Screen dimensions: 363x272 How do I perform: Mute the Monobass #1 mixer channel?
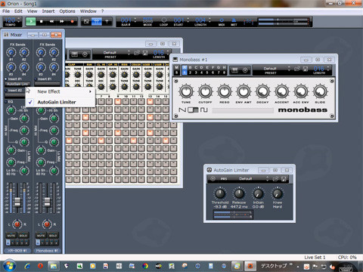tap(41, 236)
